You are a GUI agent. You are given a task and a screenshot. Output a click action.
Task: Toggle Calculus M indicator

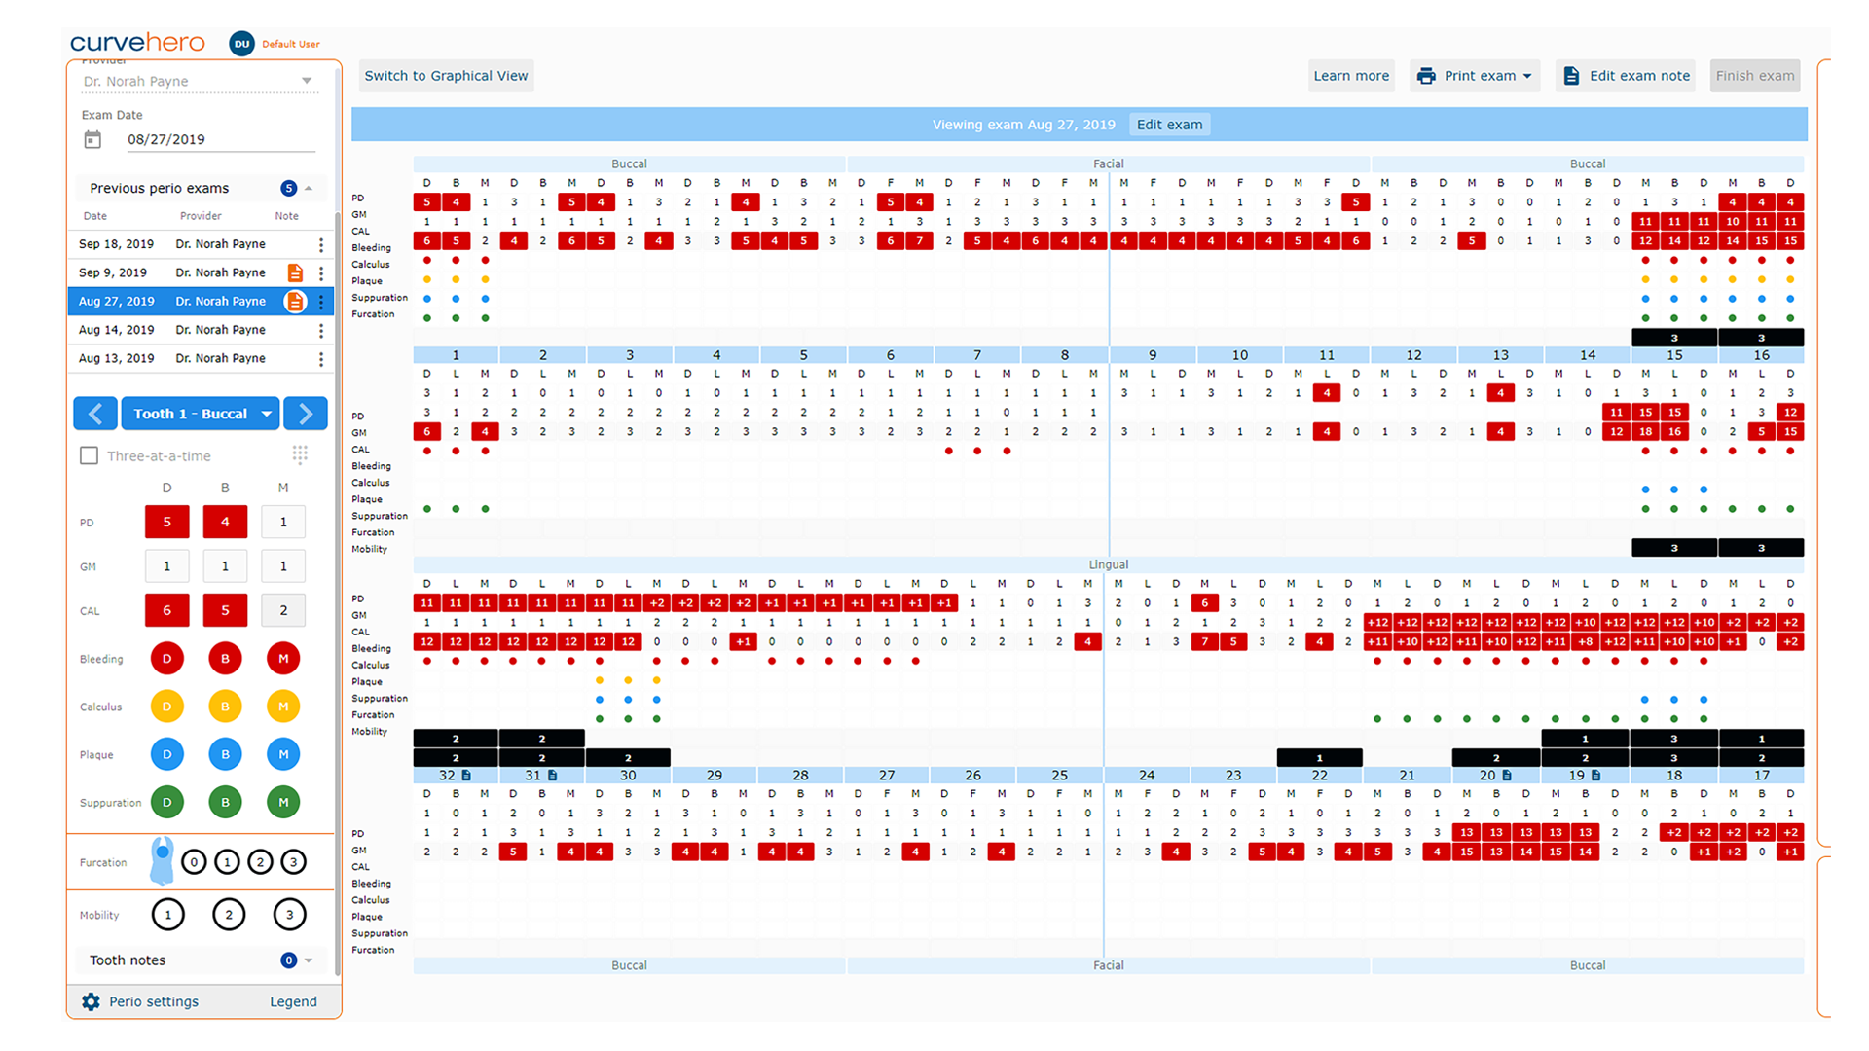283,707
